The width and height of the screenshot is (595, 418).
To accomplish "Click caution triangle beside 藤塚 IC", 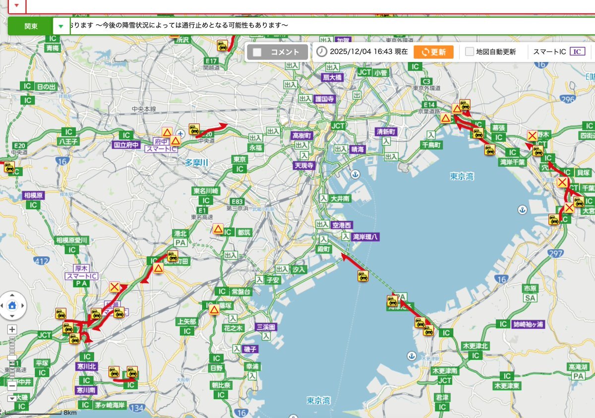I will (214, 310).
